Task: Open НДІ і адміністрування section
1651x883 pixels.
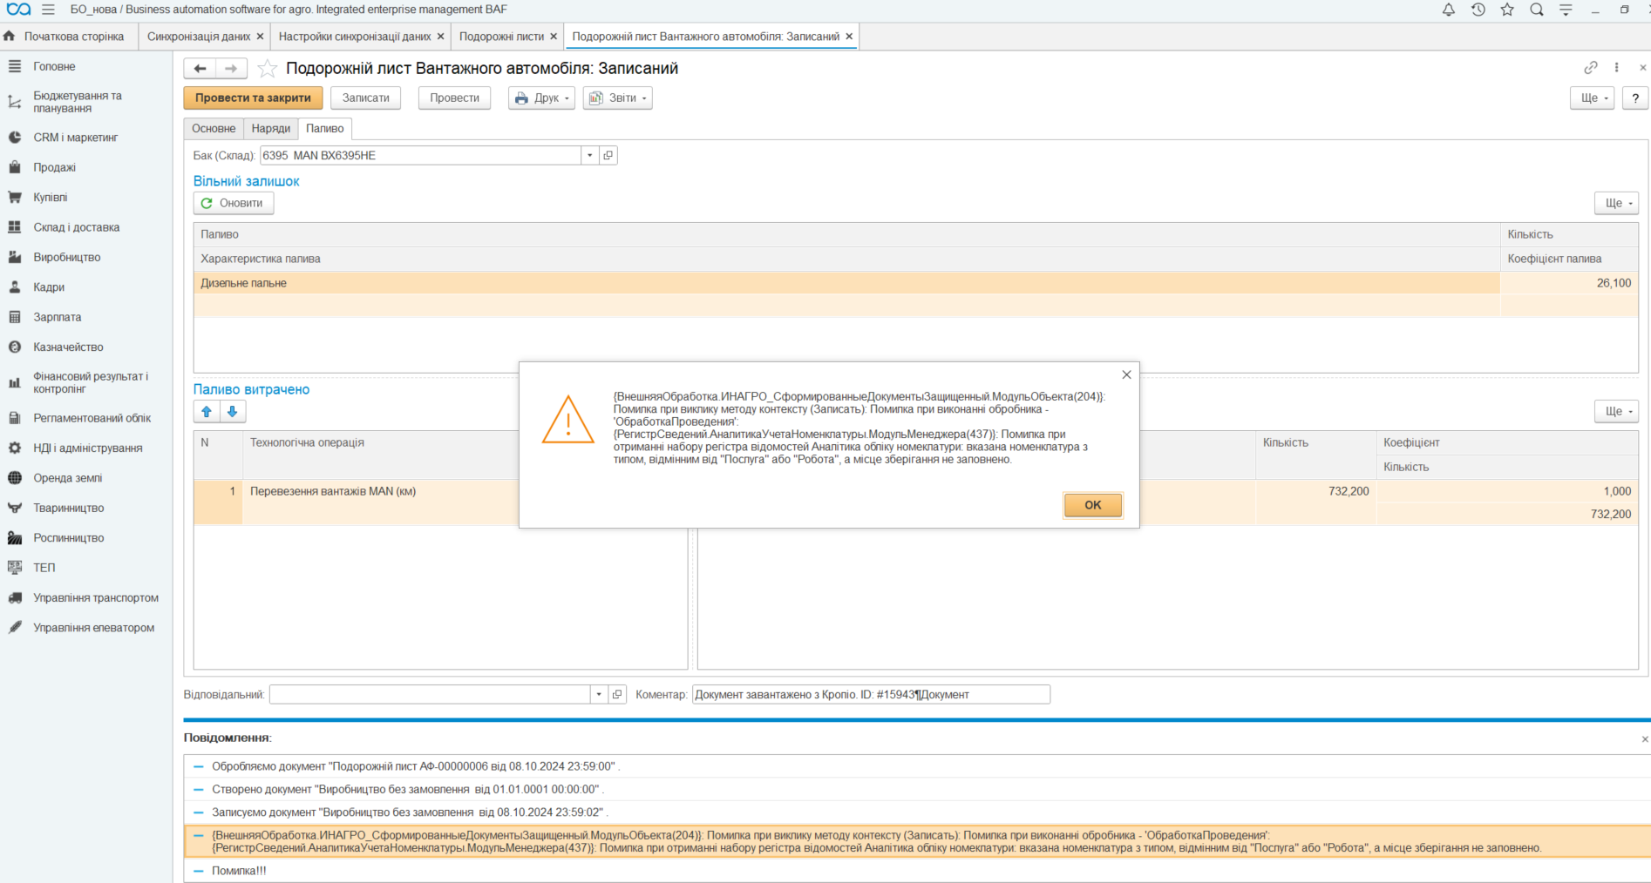Action: [x=87, y=448]
